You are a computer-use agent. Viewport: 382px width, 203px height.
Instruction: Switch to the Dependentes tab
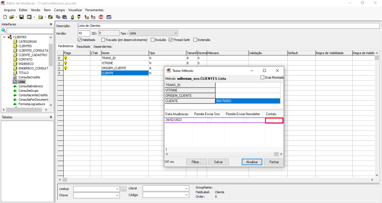[x=103, y=47]
